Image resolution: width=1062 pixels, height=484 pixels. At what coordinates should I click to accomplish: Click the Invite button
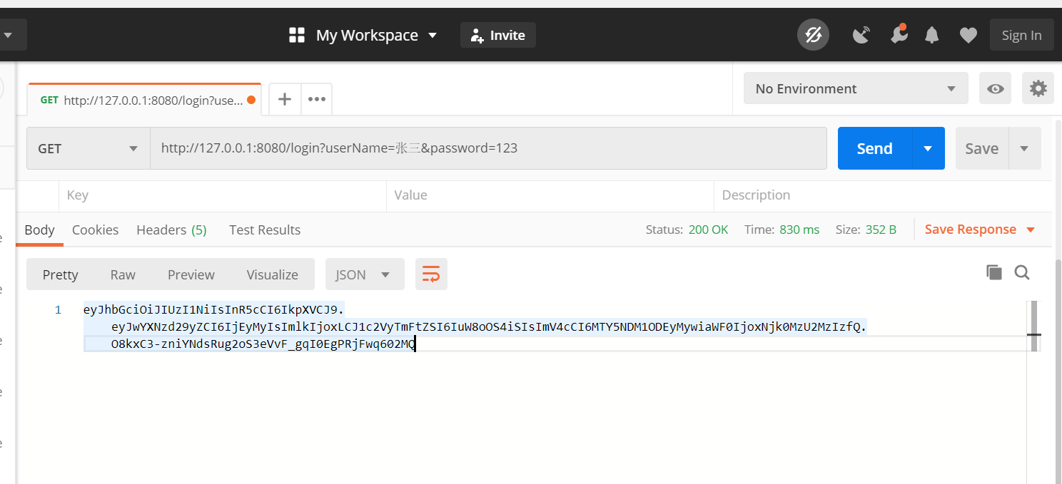(x=498, y=35)
